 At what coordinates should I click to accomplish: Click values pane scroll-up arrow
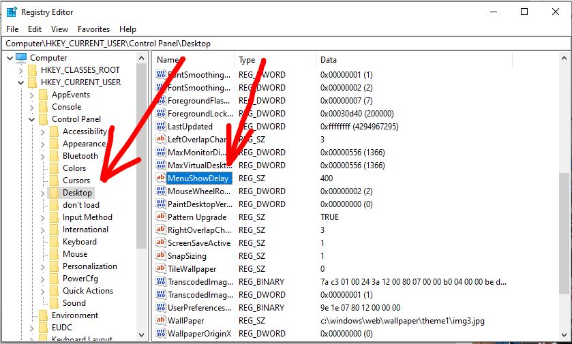[x=564, y=58]
